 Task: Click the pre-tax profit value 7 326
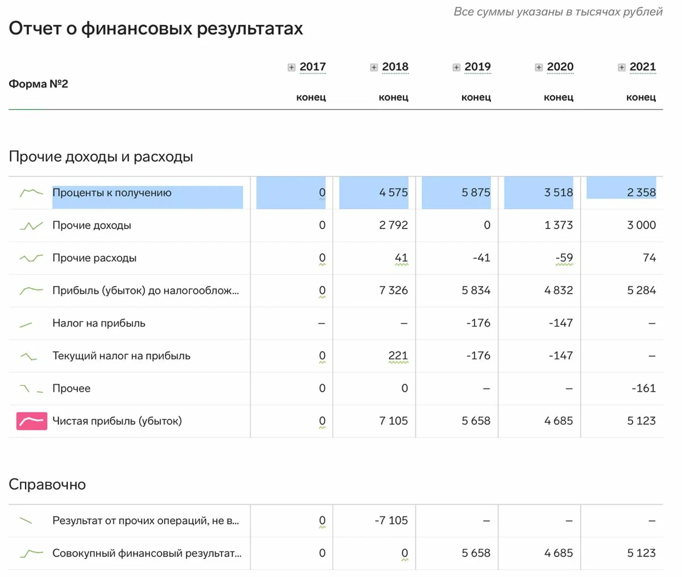pyautogui.click(x=394, y=290)
